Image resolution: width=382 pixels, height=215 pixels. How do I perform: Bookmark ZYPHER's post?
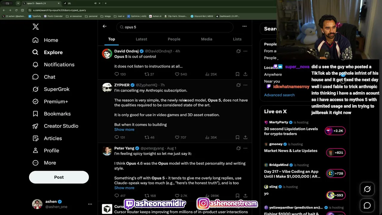pyautogui.click(x=238, y=137)
